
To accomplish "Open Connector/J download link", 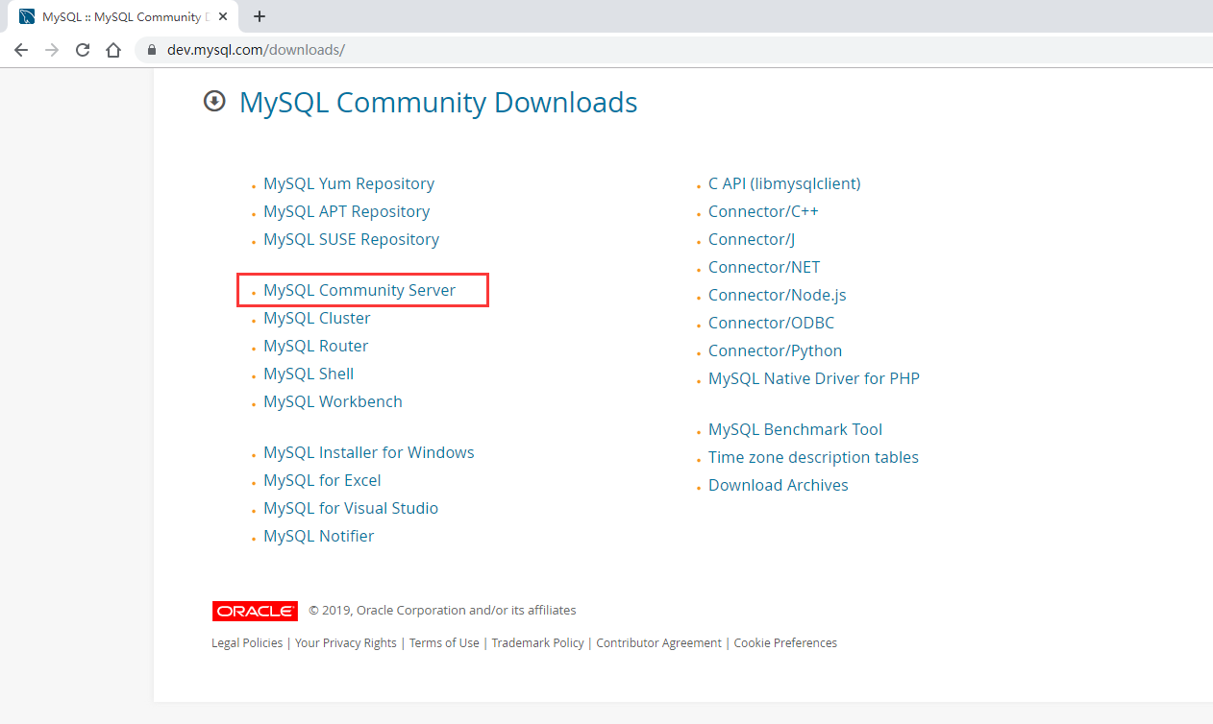I will [x=752, y=239].
